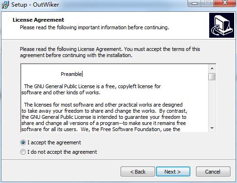Click the license scrollbar thumb
237x183 pixels.
pyautogui.click(x=212, y=77)
